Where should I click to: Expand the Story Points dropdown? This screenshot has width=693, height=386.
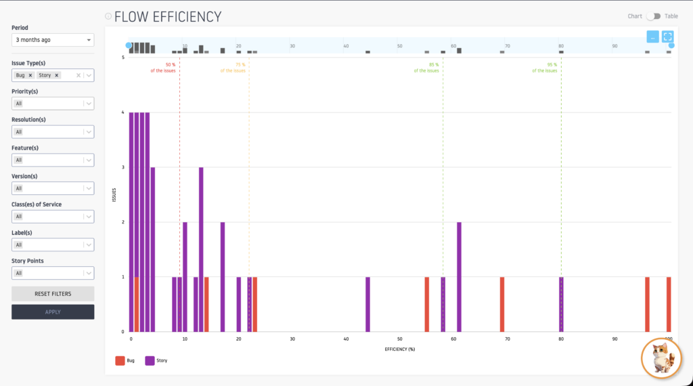coord(53,273)
